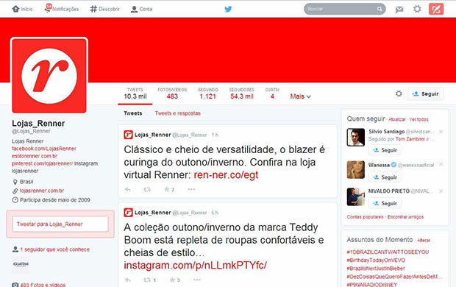This screenshot has height=287, width=456.
Task: Open NIVALDO PRIETO avatar
Action: (356, 196)
